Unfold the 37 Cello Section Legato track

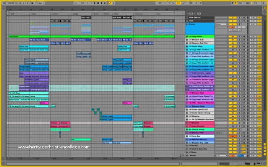coord(187,73)
